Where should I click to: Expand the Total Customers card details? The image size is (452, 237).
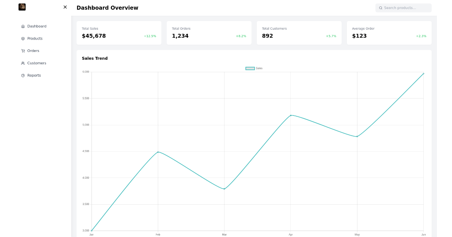(x=299, y=33)
